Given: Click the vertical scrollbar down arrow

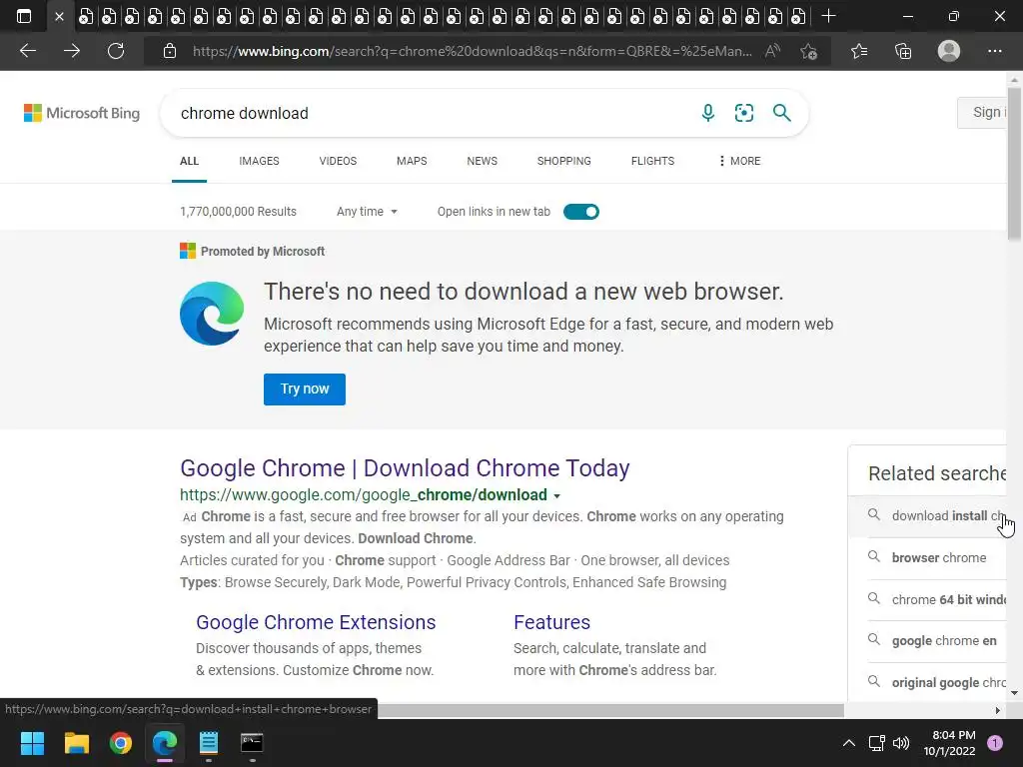Looking at the screenshot, I should 1015,693.
